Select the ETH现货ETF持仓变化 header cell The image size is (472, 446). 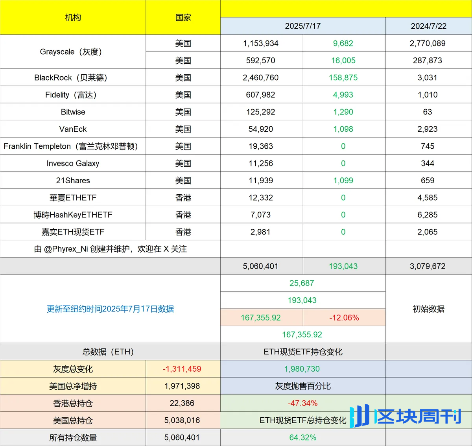(x=303, y=352)
